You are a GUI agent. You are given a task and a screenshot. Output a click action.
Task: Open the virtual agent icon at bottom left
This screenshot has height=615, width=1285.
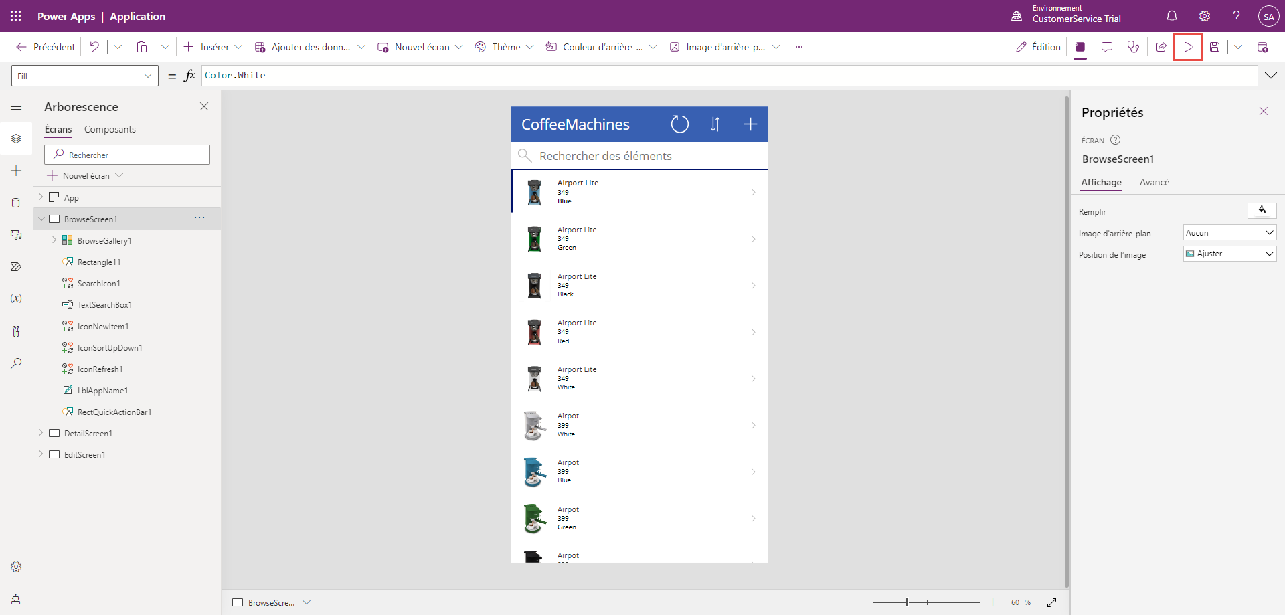pos(16,599)
